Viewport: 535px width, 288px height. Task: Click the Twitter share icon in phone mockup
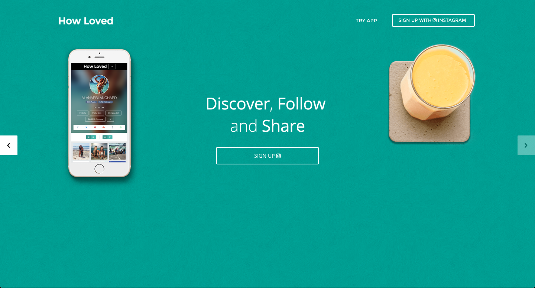(x=86, y=127)
